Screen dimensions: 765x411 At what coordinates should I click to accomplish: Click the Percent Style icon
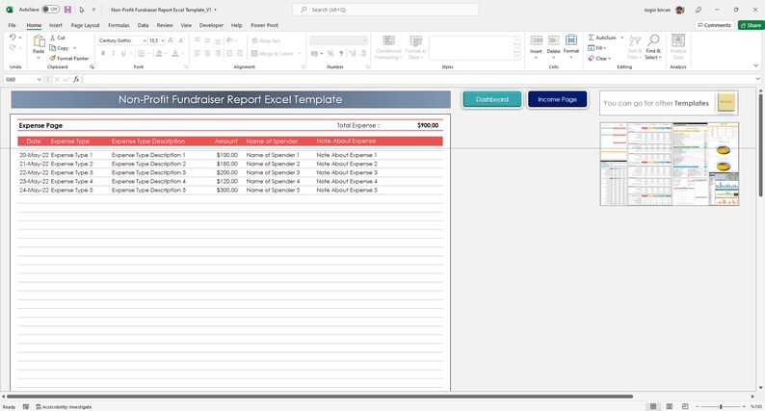pyautogui.click(x=330, y=53)
